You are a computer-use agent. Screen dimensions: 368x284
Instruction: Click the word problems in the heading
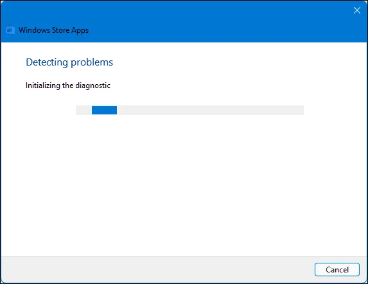click(92, 63)
